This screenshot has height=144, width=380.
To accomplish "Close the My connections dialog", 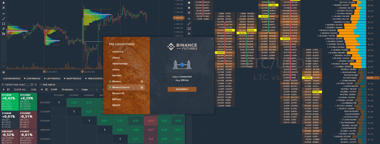I will coord(212,39).
